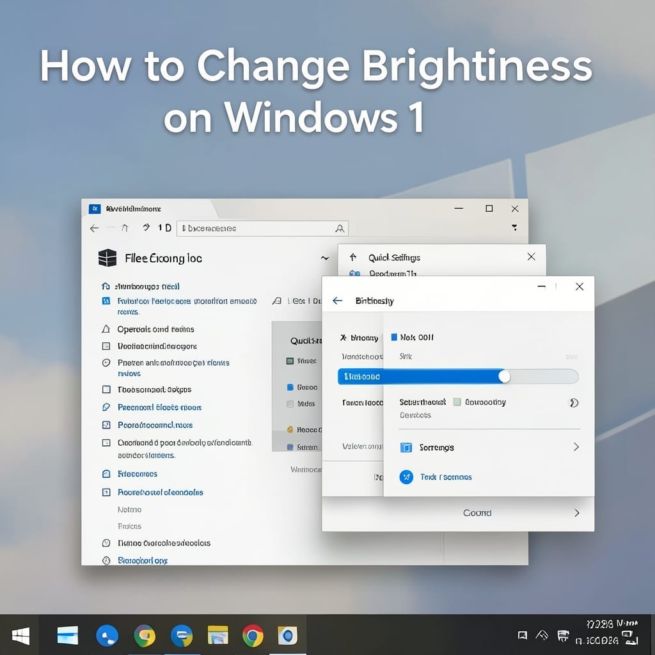Click the unfilled right end of brightness slider
Viewport: 655px width, 655px height.
(x=545, y=376)
